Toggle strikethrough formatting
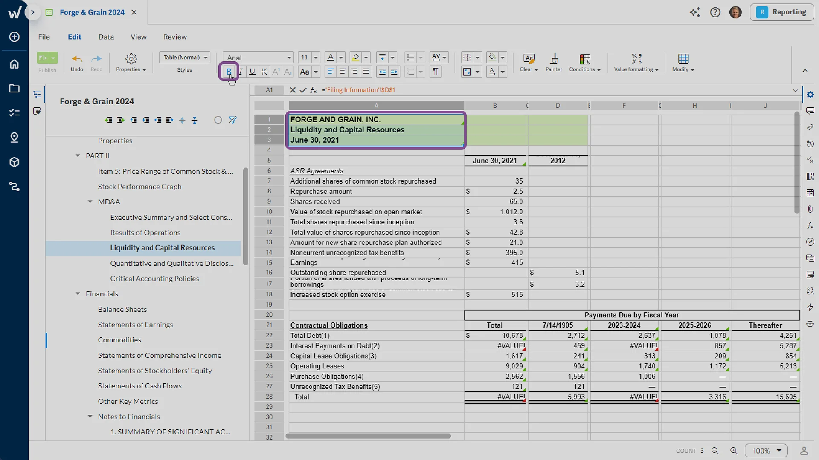 click(x=264, y=72)
